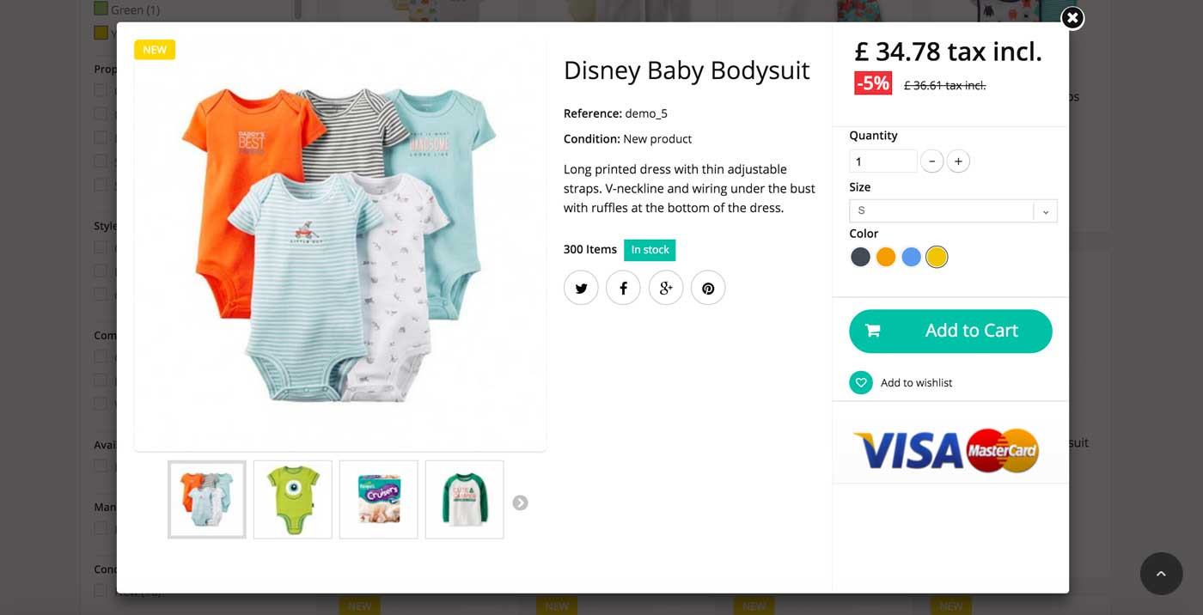Choose the dark gray color swatch
Viewport: 1203px width, 615px height.
[x=860, y=257]
